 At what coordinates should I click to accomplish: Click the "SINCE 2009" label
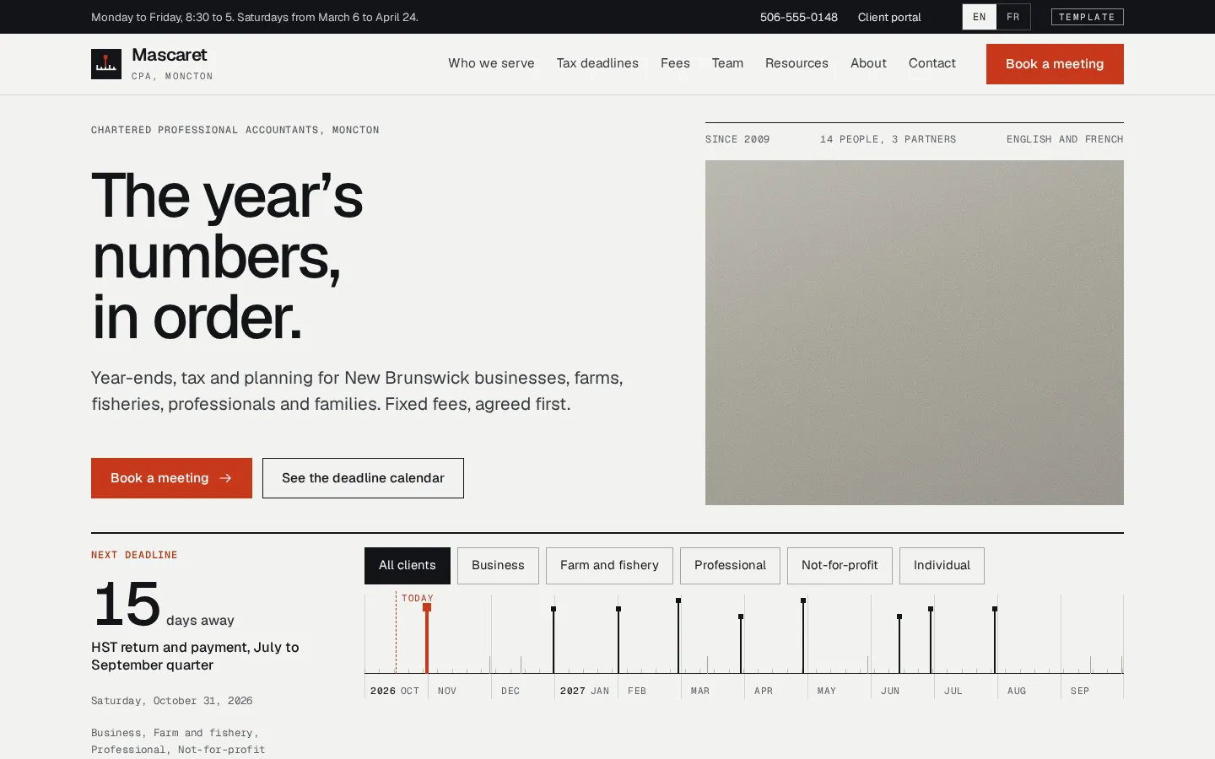pyautogui.click(x=737, y=139)
